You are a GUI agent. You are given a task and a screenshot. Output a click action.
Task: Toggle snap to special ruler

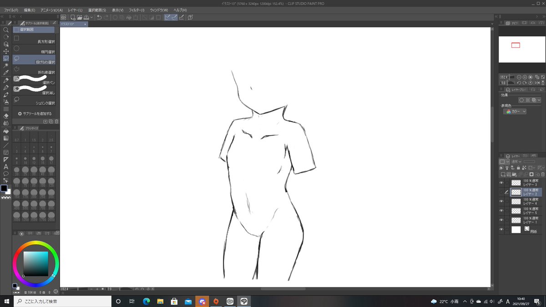click(x=174, y=17)
